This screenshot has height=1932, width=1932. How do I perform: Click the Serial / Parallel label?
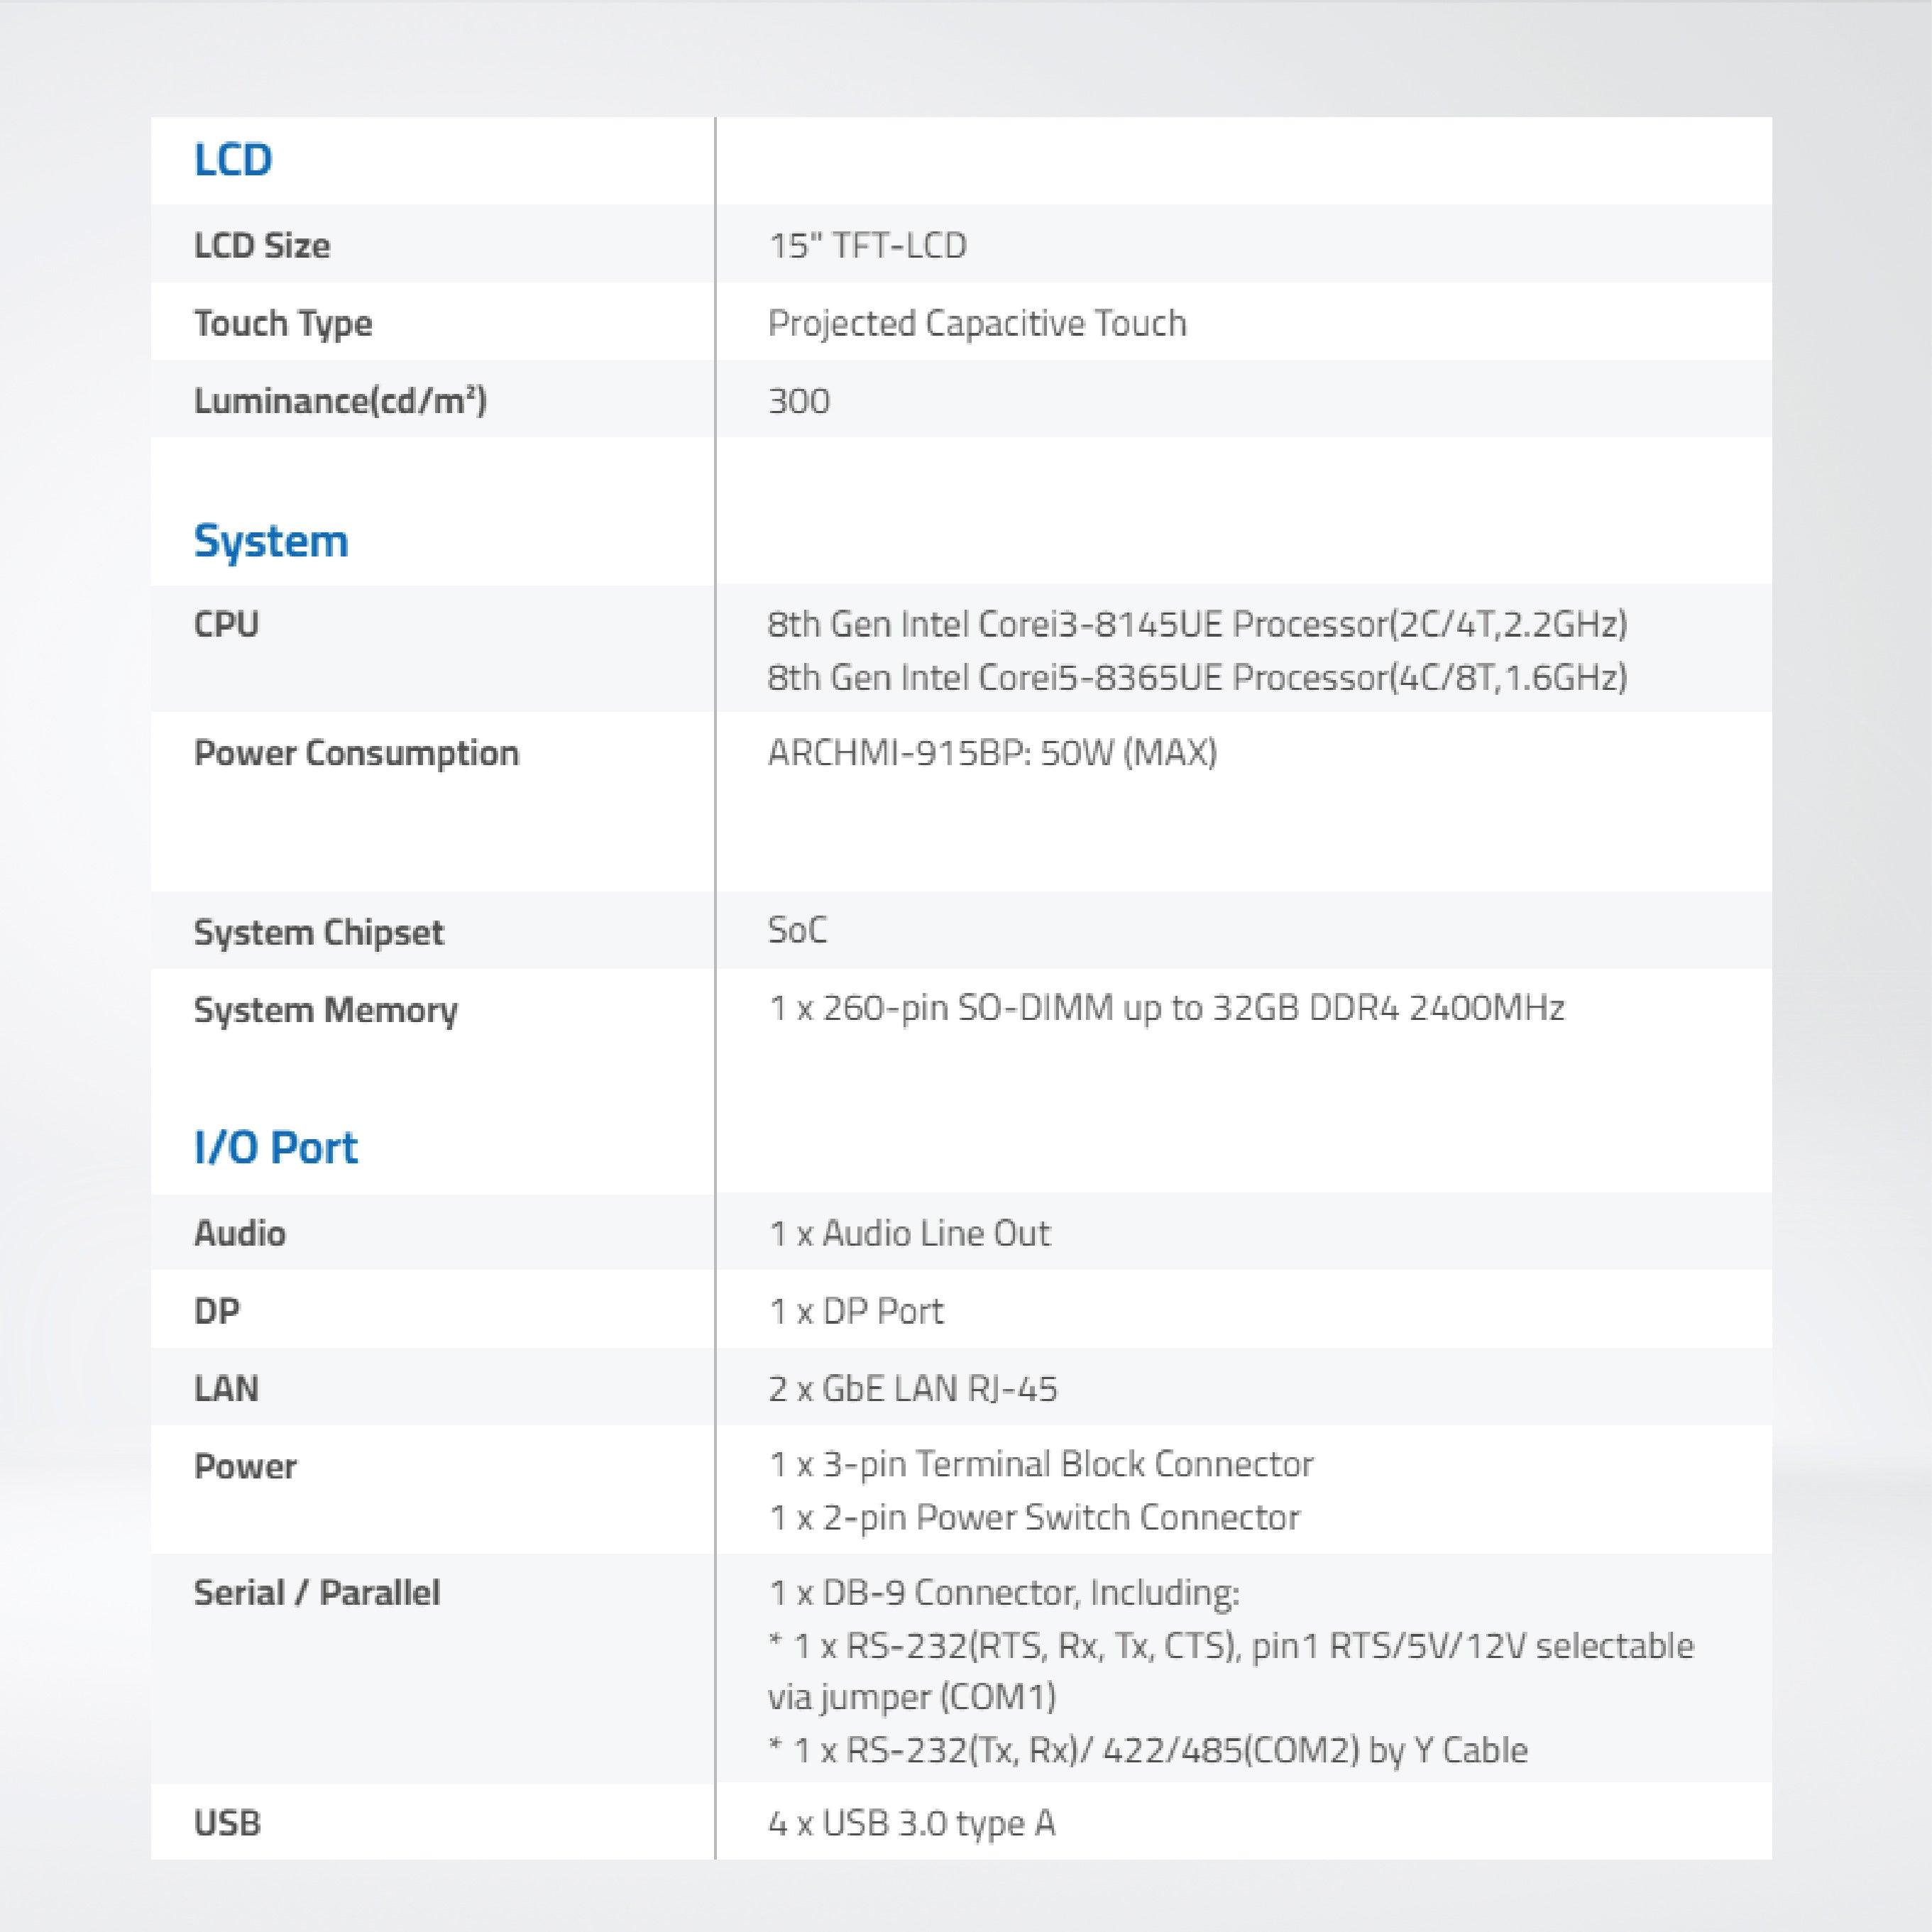[x=317, y=1592]
